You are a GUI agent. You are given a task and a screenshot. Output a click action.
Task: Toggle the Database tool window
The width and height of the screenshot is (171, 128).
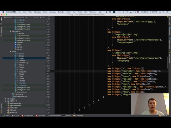tap(170, 31)
